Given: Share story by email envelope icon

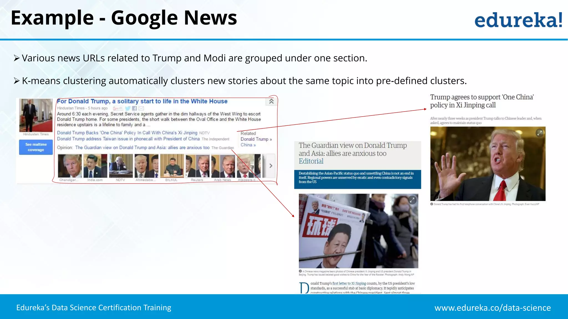Looking at the screenshot, I should pyautogui.click(x=141, y=108).
